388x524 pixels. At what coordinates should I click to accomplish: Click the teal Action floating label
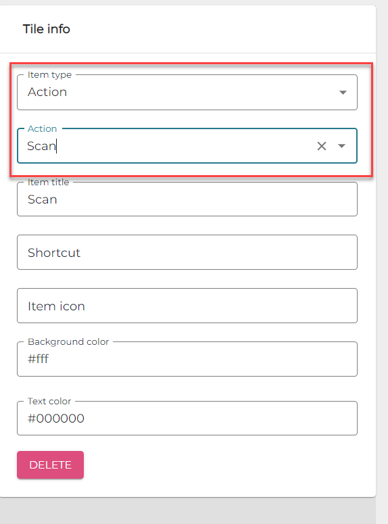coord(42,128)
